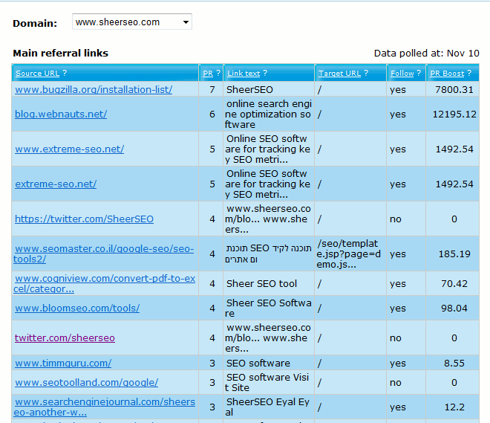Select Follow 'no' in seotoolland row
The image size is (490, 423).
pyautogui.click(x=395, y=382)
